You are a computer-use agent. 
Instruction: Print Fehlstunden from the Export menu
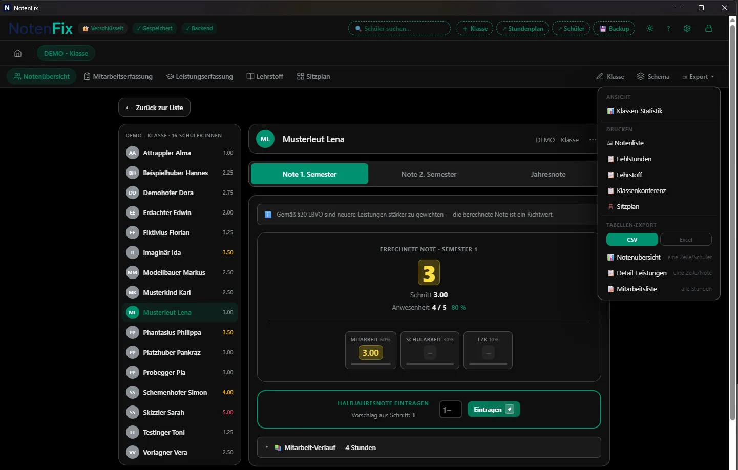pos(659,159)
